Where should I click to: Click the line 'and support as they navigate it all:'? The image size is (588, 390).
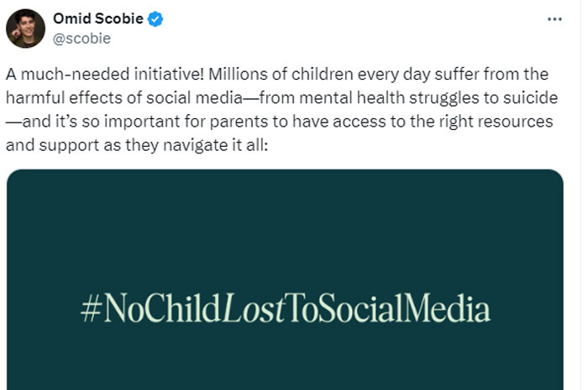pos(137,146)
